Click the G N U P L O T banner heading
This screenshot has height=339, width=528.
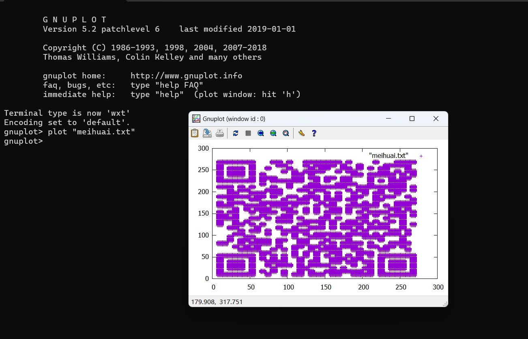pyautogui.click(x=75, y=19)
